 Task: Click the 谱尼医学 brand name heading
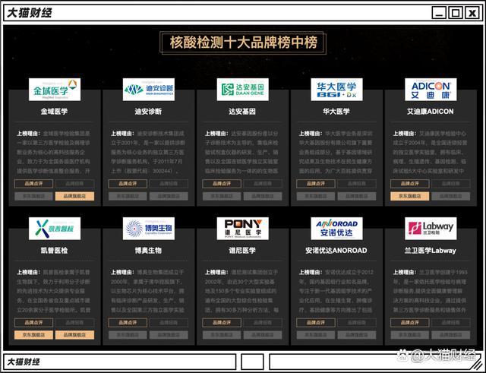242,251
